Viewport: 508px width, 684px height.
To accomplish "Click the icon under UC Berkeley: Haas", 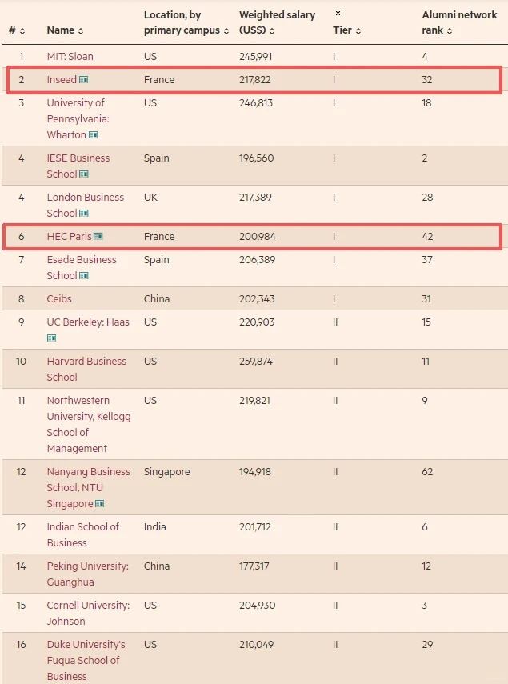I will coord(52,338).
